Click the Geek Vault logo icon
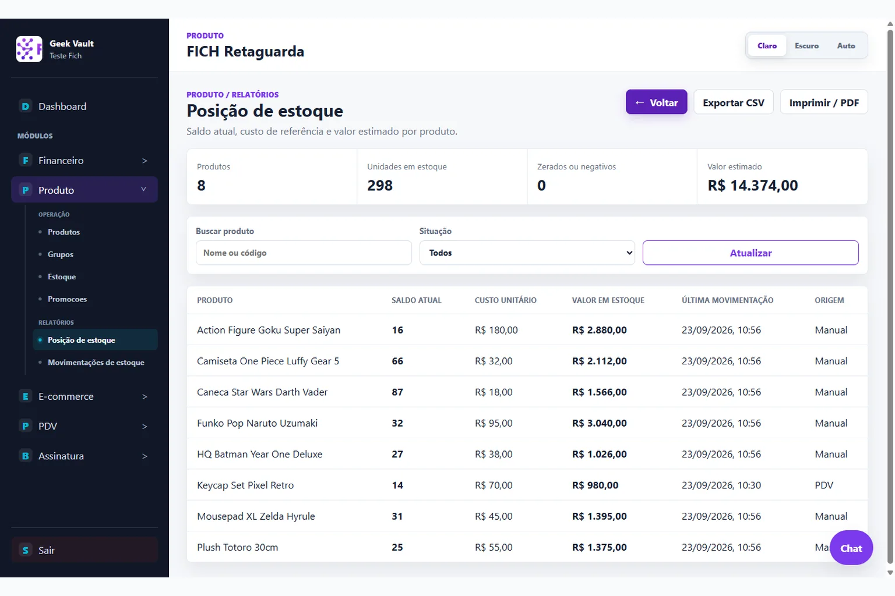This screenshot has width=895, height=596. click(29, 49)
